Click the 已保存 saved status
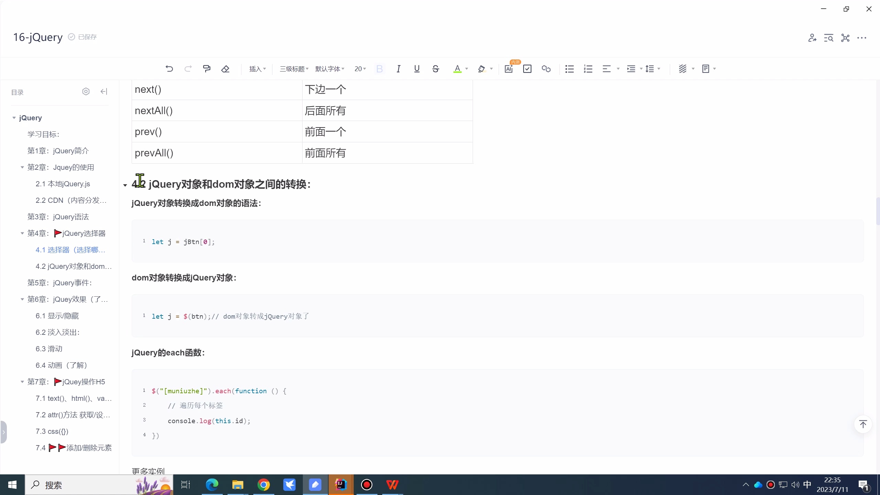The image size is (880, 495). point(82,37)
